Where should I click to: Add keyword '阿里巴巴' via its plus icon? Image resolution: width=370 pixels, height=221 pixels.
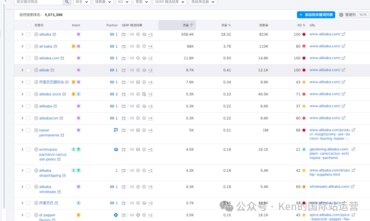(36, 203)
